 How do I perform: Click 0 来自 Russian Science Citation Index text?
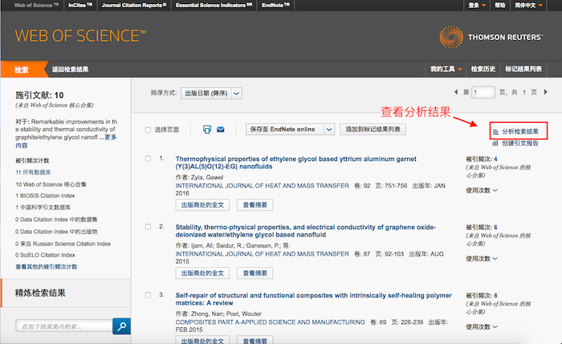63,244
